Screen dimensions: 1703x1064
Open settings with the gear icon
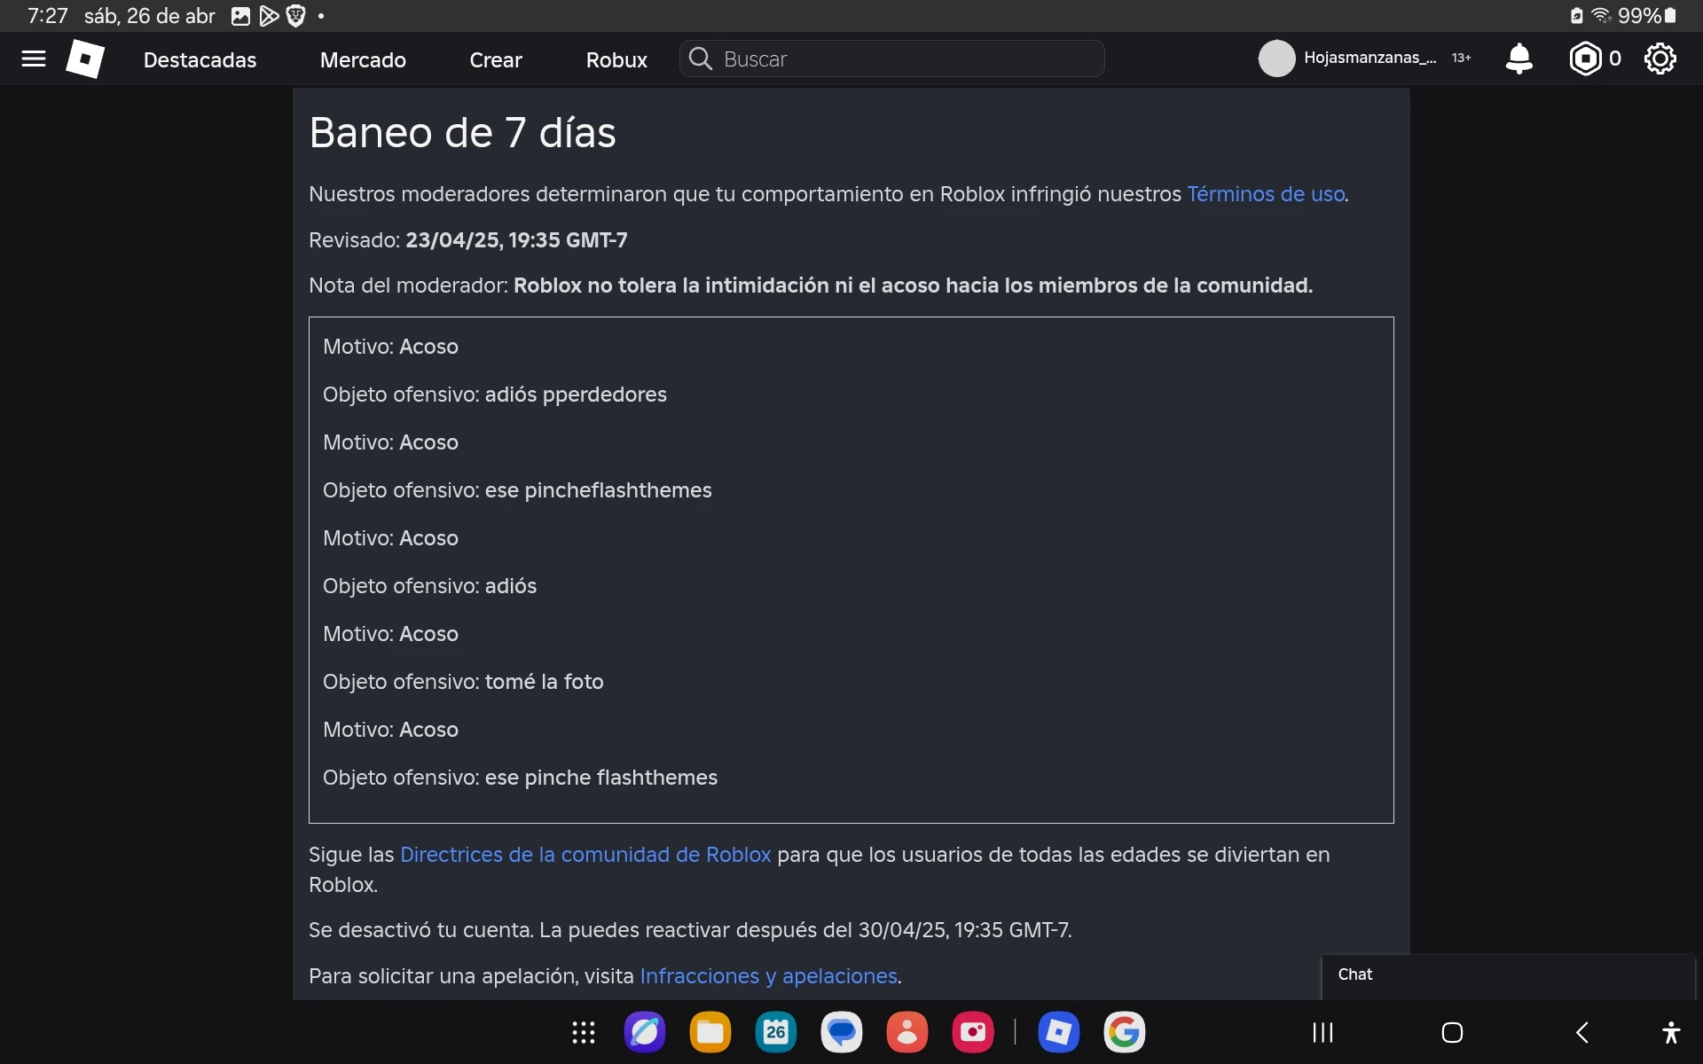(1660, 59)
